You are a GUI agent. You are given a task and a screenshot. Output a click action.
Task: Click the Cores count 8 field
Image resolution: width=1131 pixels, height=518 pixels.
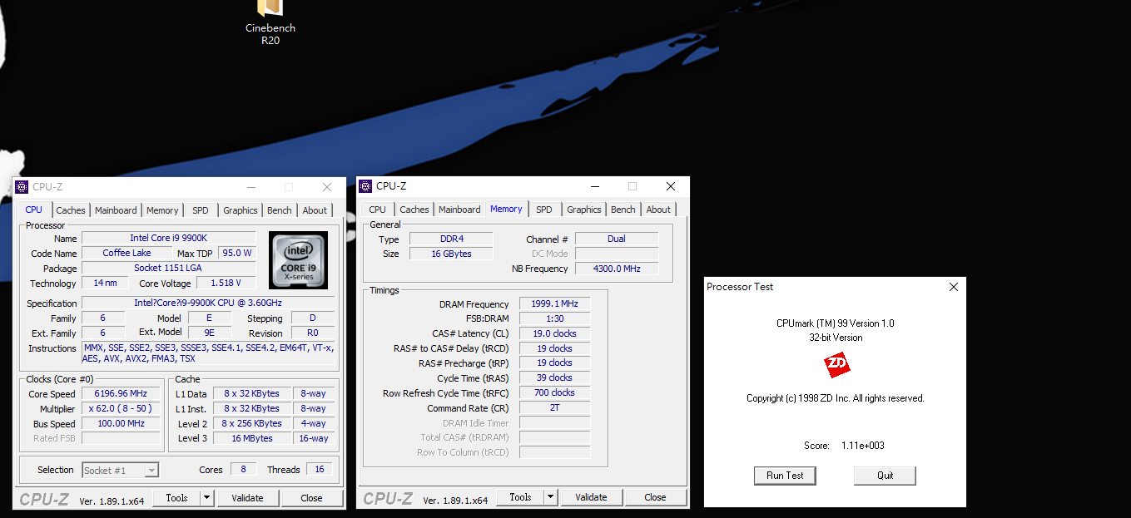(x=243, y=470)
